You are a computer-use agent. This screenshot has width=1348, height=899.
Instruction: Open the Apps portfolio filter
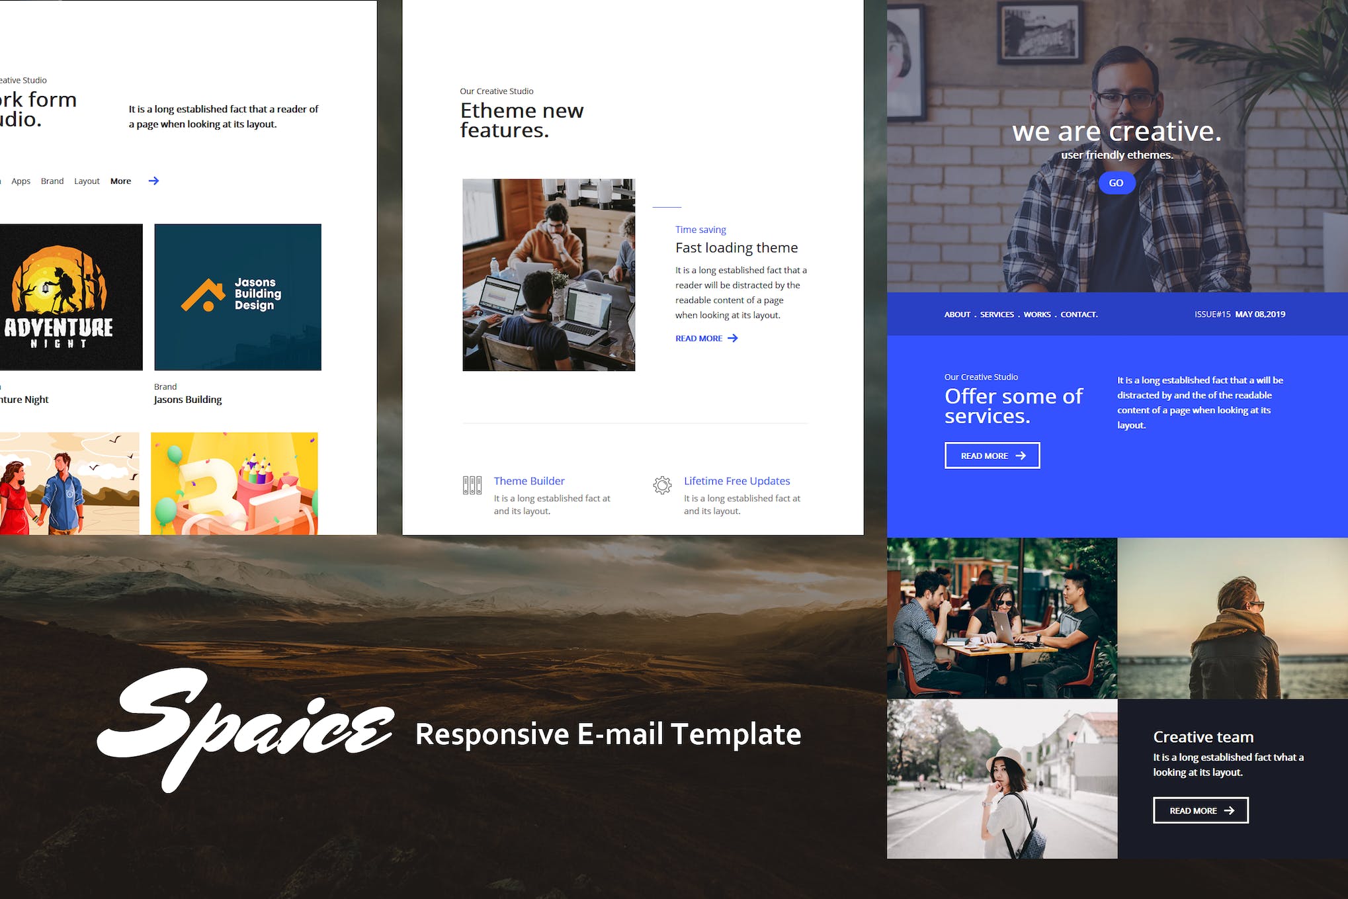click(x=21, y=181)
